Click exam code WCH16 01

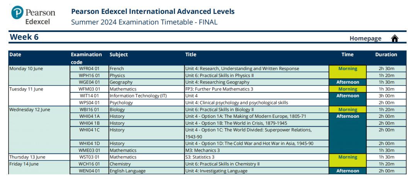89,164
